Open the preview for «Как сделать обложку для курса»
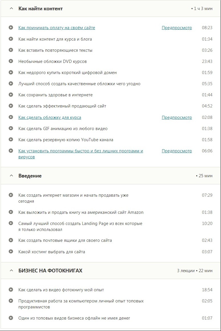The height and width of the screenshot is (331, 221). [x=177, y=117]
